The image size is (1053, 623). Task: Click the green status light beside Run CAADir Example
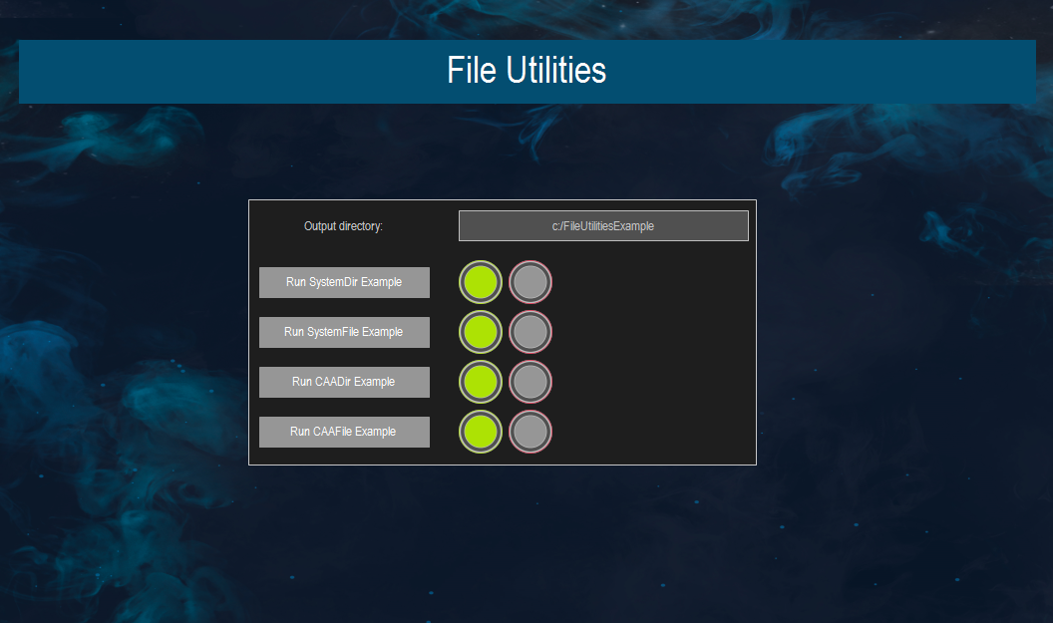click(x=480, y=382)
